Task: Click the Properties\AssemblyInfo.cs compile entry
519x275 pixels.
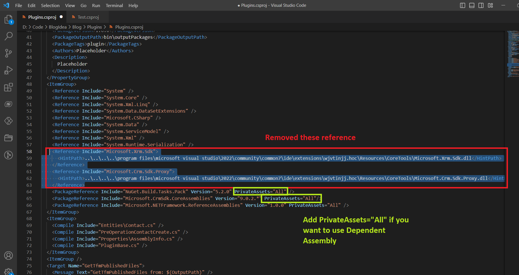Action: coord(117,239)
